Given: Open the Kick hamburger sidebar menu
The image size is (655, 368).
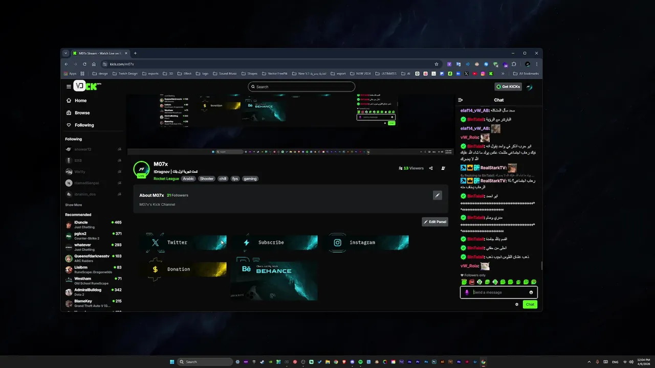Looking at the screenshot, I should (69, 86).
